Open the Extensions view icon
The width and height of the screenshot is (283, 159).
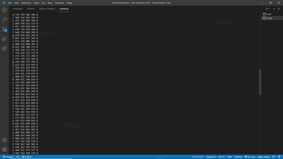pyautogui.click(x=4, y=48)
